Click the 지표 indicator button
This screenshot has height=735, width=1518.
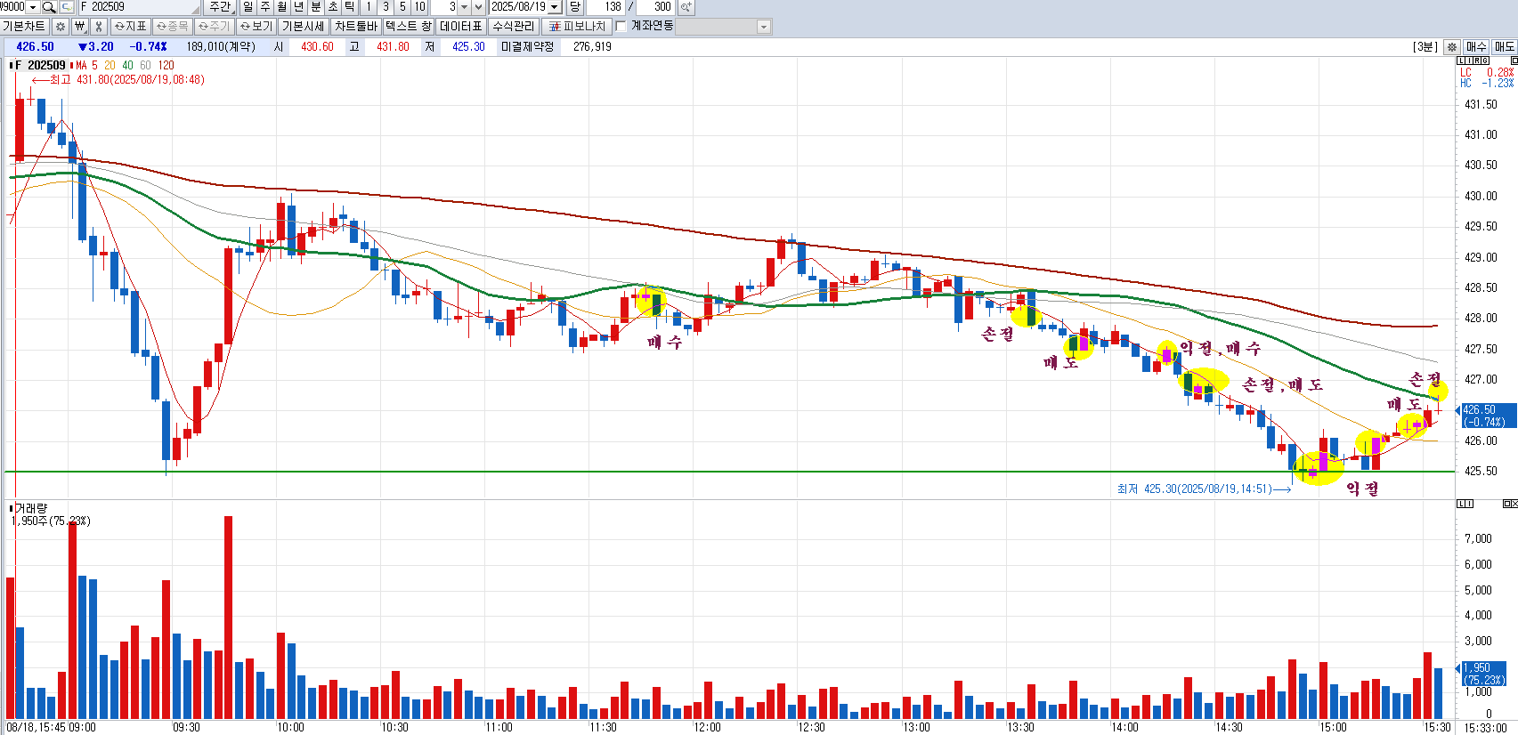[131, 27]
